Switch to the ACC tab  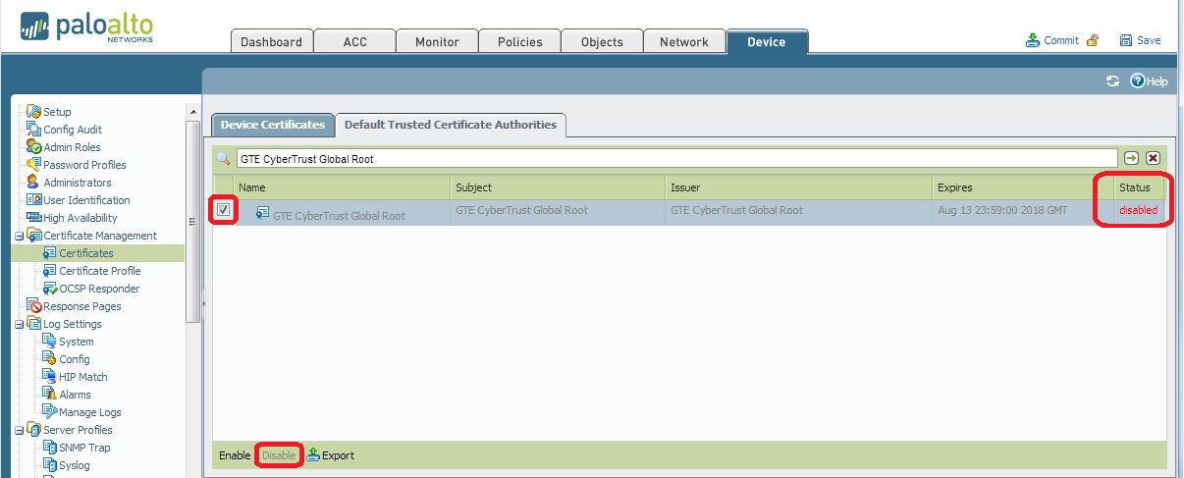tap(354, 41)
